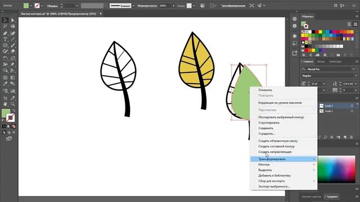Image resolution: width=360 pixels, height=202 pixels.
Task: Select the Lasso tool
Action: click(x=12, y=26)
